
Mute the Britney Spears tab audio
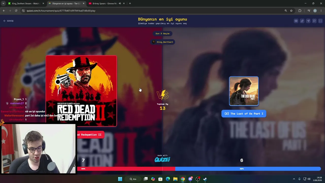pos(120,4)
